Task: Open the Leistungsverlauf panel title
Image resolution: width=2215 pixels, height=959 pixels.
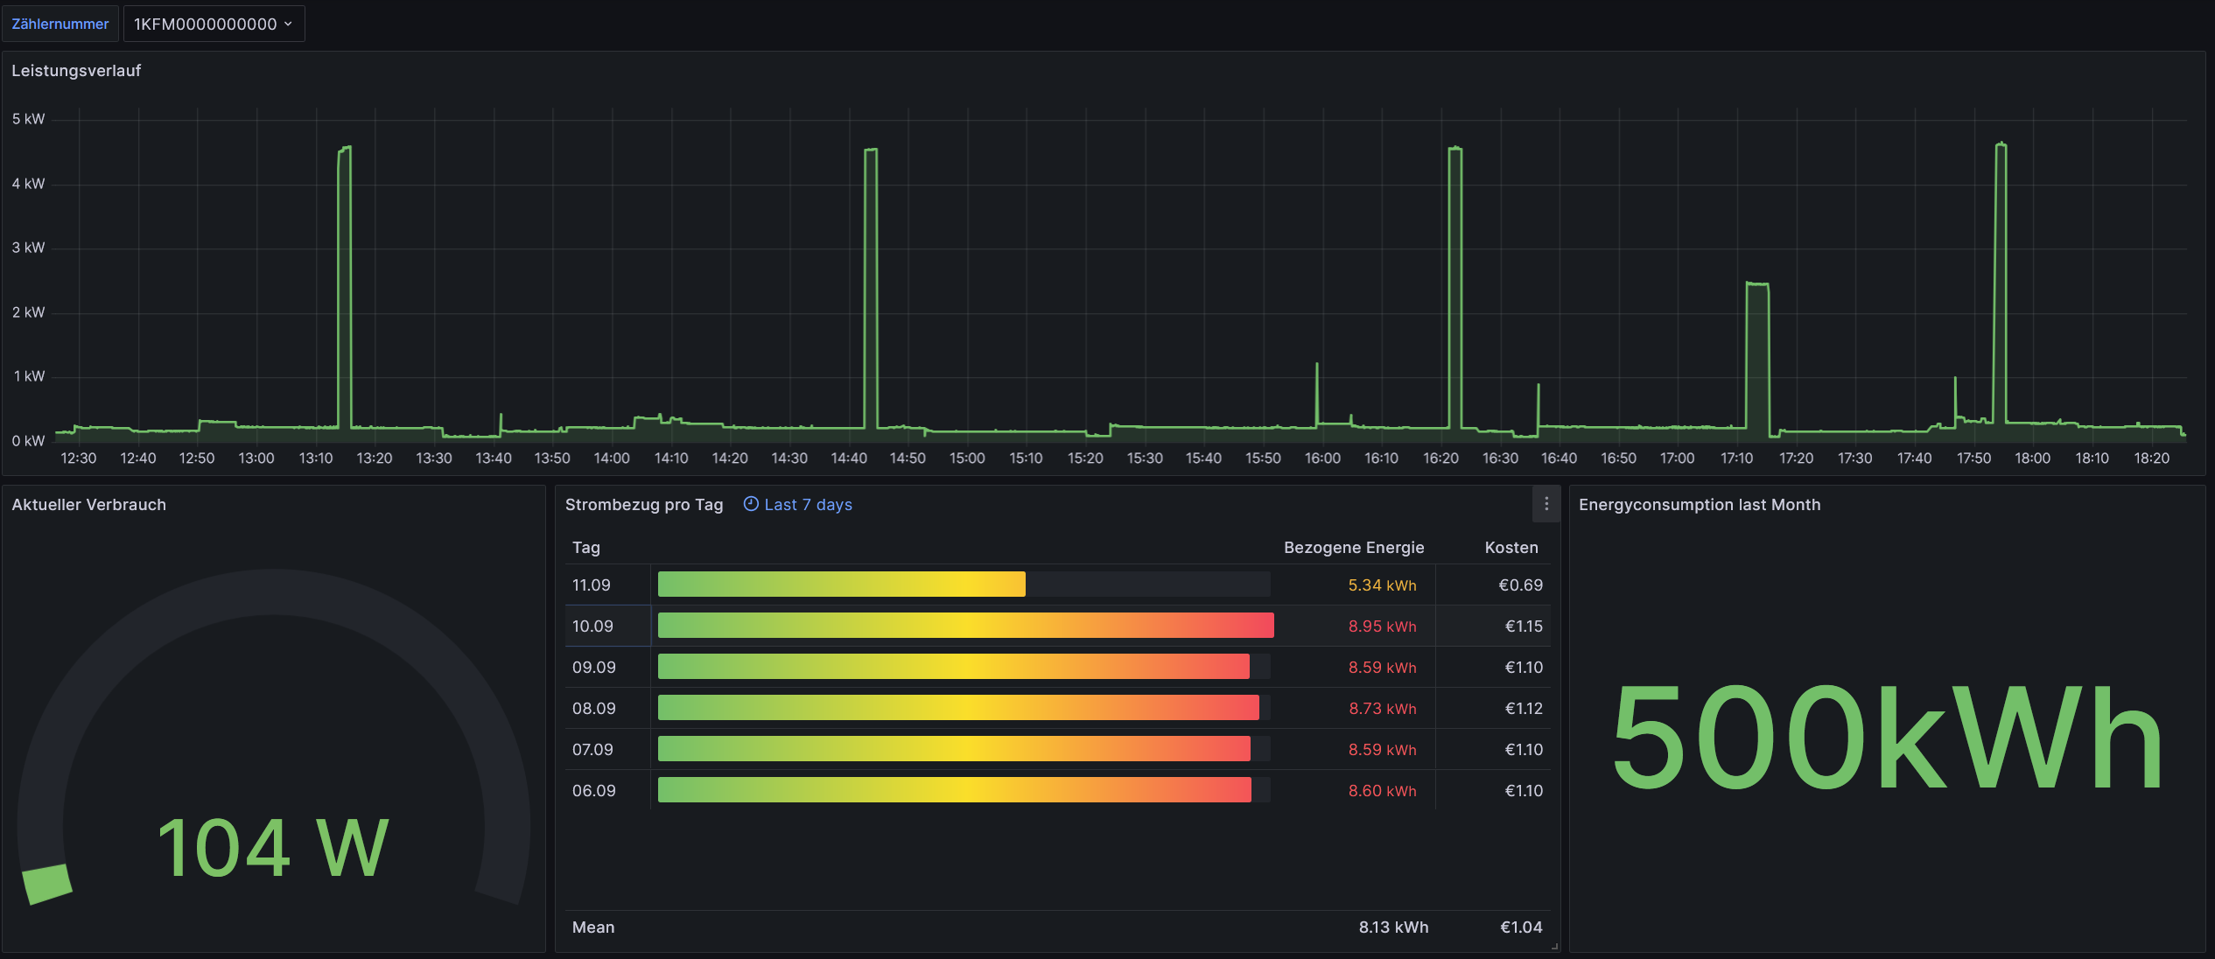Action: (76, 71)
